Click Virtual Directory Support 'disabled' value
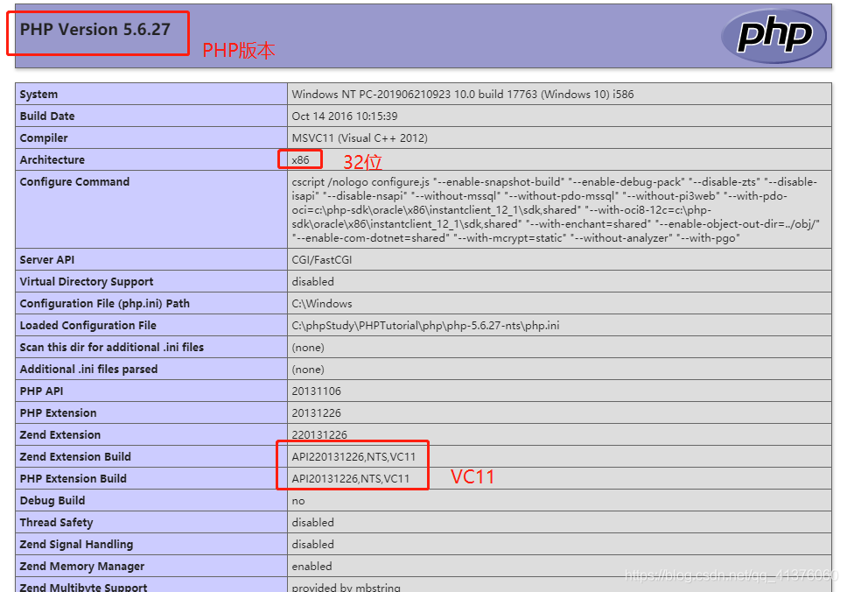This screenshot has width=847, height=592. (312, 282)
